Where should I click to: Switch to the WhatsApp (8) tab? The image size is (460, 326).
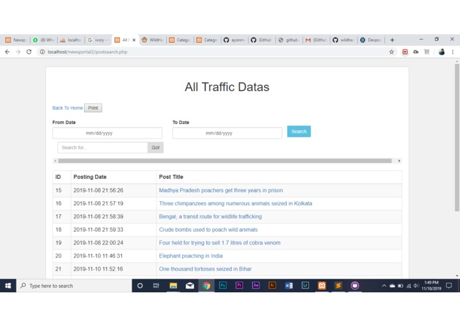44,40
